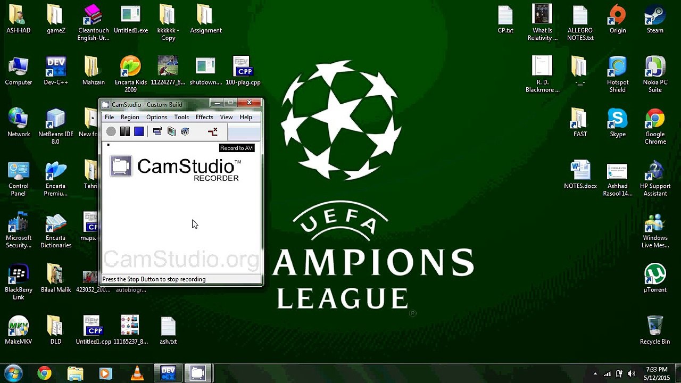Image resolution: width=681 pixels, height=383 pixels.
Task: Select the Google Chrome desktop shortcut
Action: coord(655,127)
